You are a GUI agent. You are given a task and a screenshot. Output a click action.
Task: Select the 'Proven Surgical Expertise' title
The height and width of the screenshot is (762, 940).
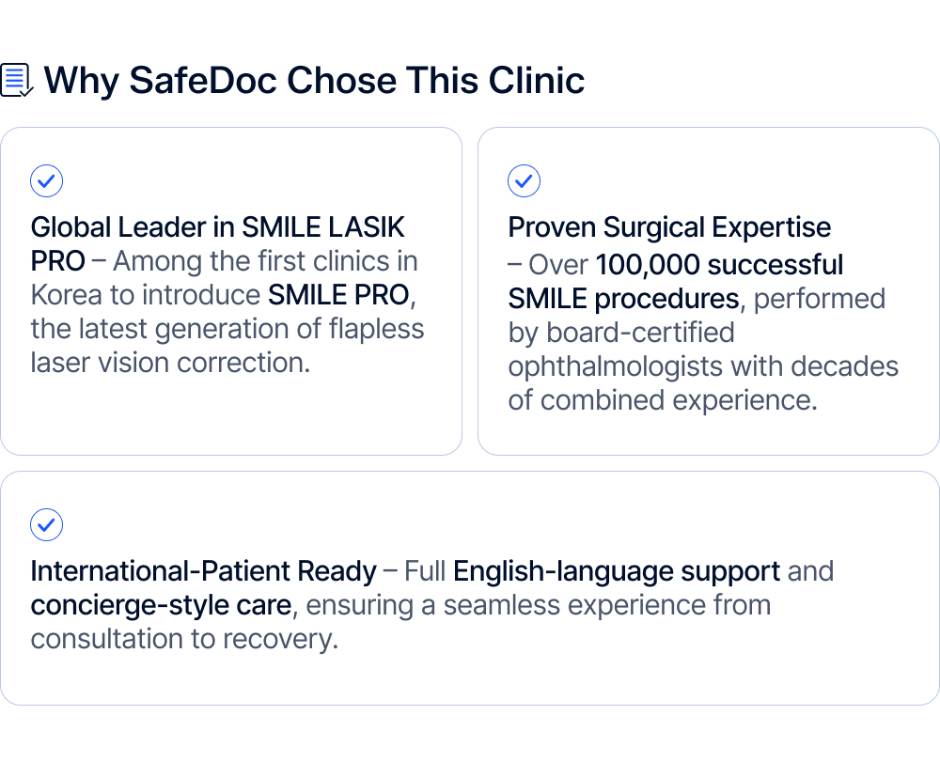669,227
